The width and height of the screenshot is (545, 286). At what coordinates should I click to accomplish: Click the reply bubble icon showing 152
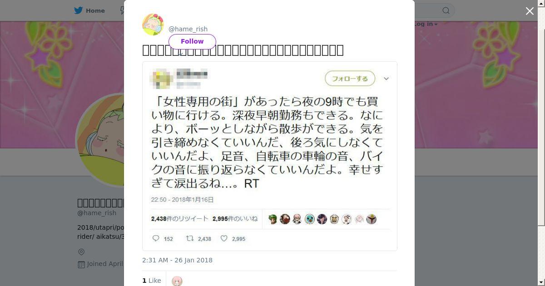coord(156,238)
